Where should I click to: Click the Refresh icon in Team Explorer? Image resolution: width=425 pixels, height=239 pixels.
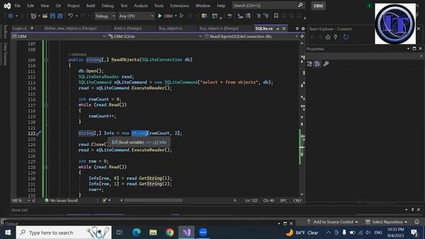346,37
